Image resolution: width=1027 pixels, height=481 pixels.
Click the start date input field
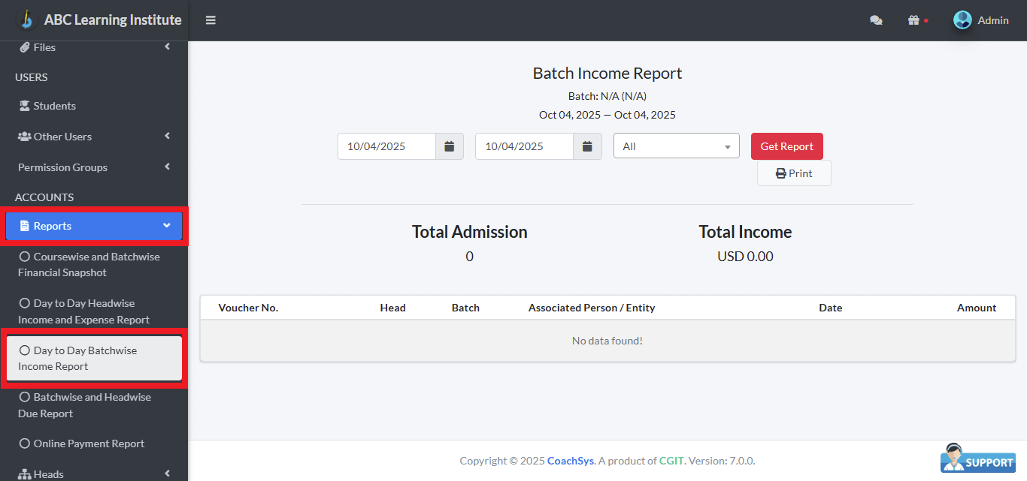pos(386,146)
